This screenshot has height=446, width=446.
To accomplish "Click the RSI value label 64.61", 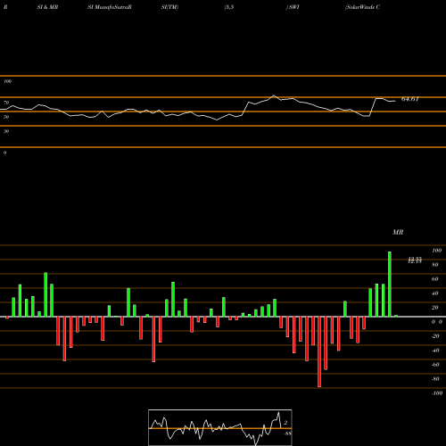I will click(x=410, y=99).
